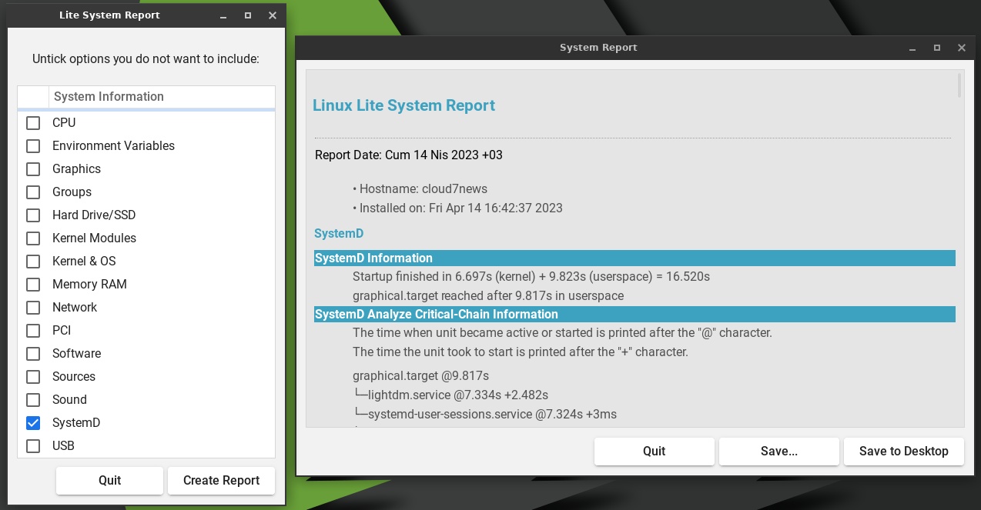This screenshot has height=510, width=981.
Task: Click Quit in the System Report window
Action: coord(654,451)
